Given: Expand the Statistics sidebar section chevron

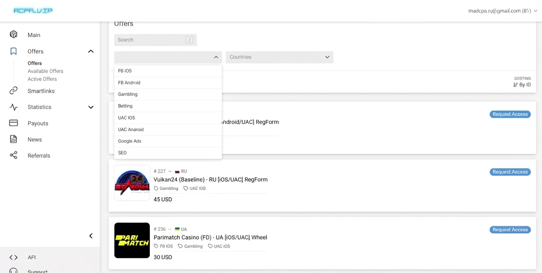Looking at the screenshot, I should click(91, 107).
